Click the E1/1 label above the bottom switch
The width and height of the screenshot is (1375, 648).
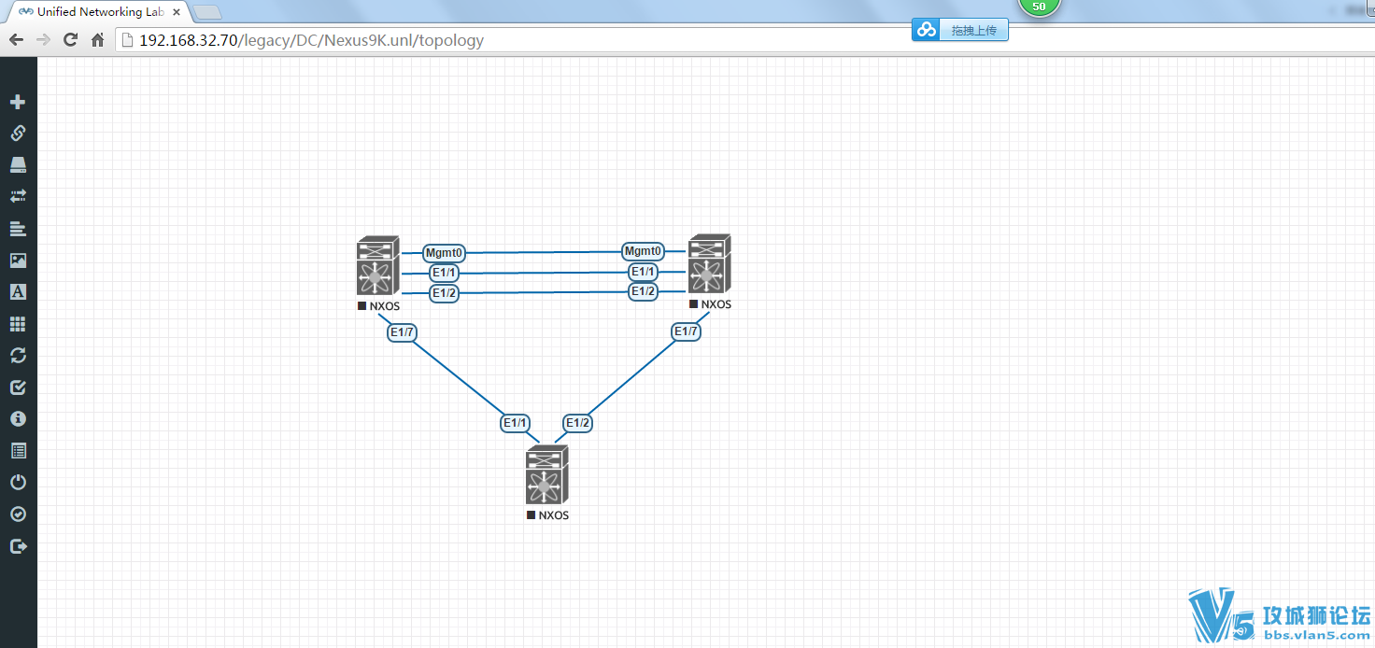(516, 423)
